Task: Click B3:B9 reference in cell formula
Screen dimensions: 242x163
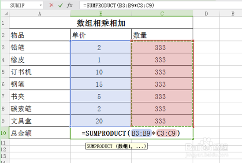Action: coord(141,133)
